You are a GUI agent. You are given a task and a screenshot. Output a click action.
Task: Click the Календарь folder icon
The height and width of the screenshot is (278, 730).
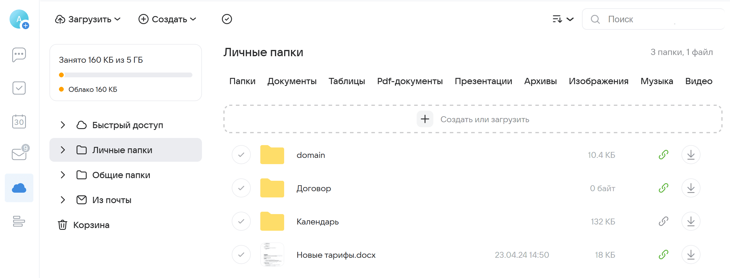[272, 221]
